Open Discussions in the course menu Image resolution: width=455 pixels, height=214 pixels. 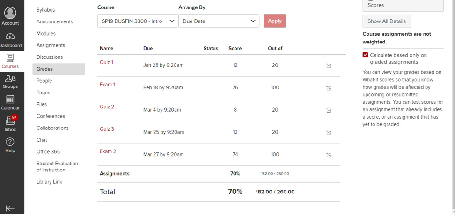pos(50,57)
